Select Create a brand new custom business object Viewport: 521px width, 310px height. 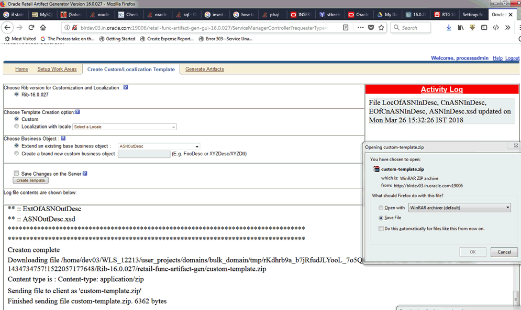16,153
